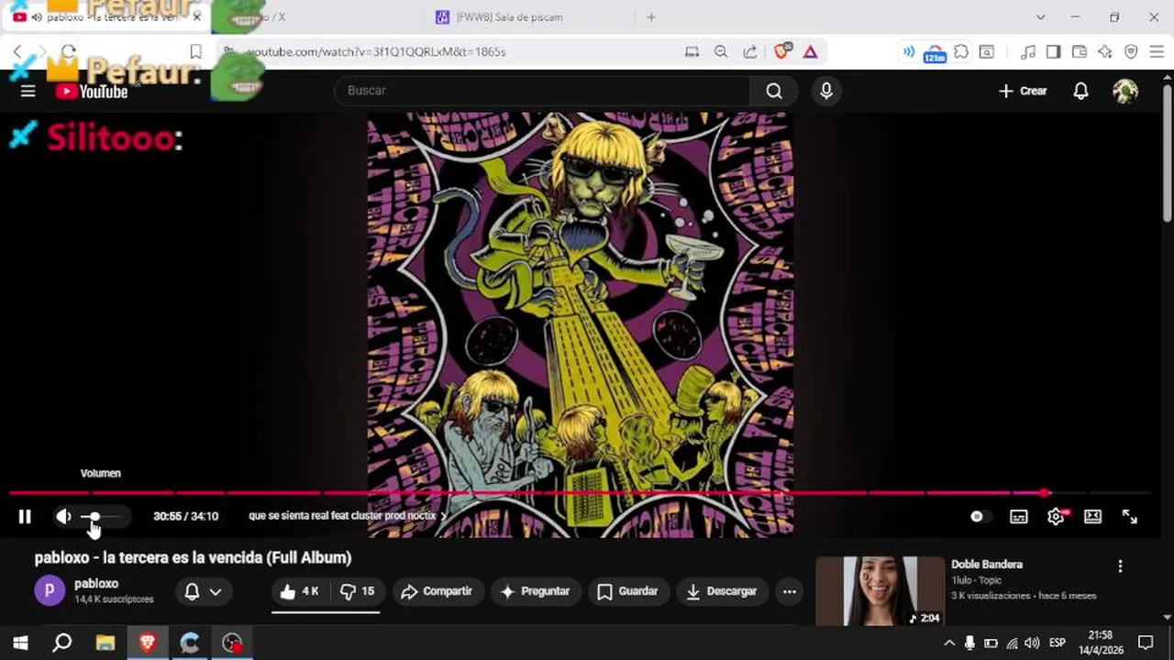1174x660 pixels.
Task: Go to YouTube home via logo
Action: [92, 91]
